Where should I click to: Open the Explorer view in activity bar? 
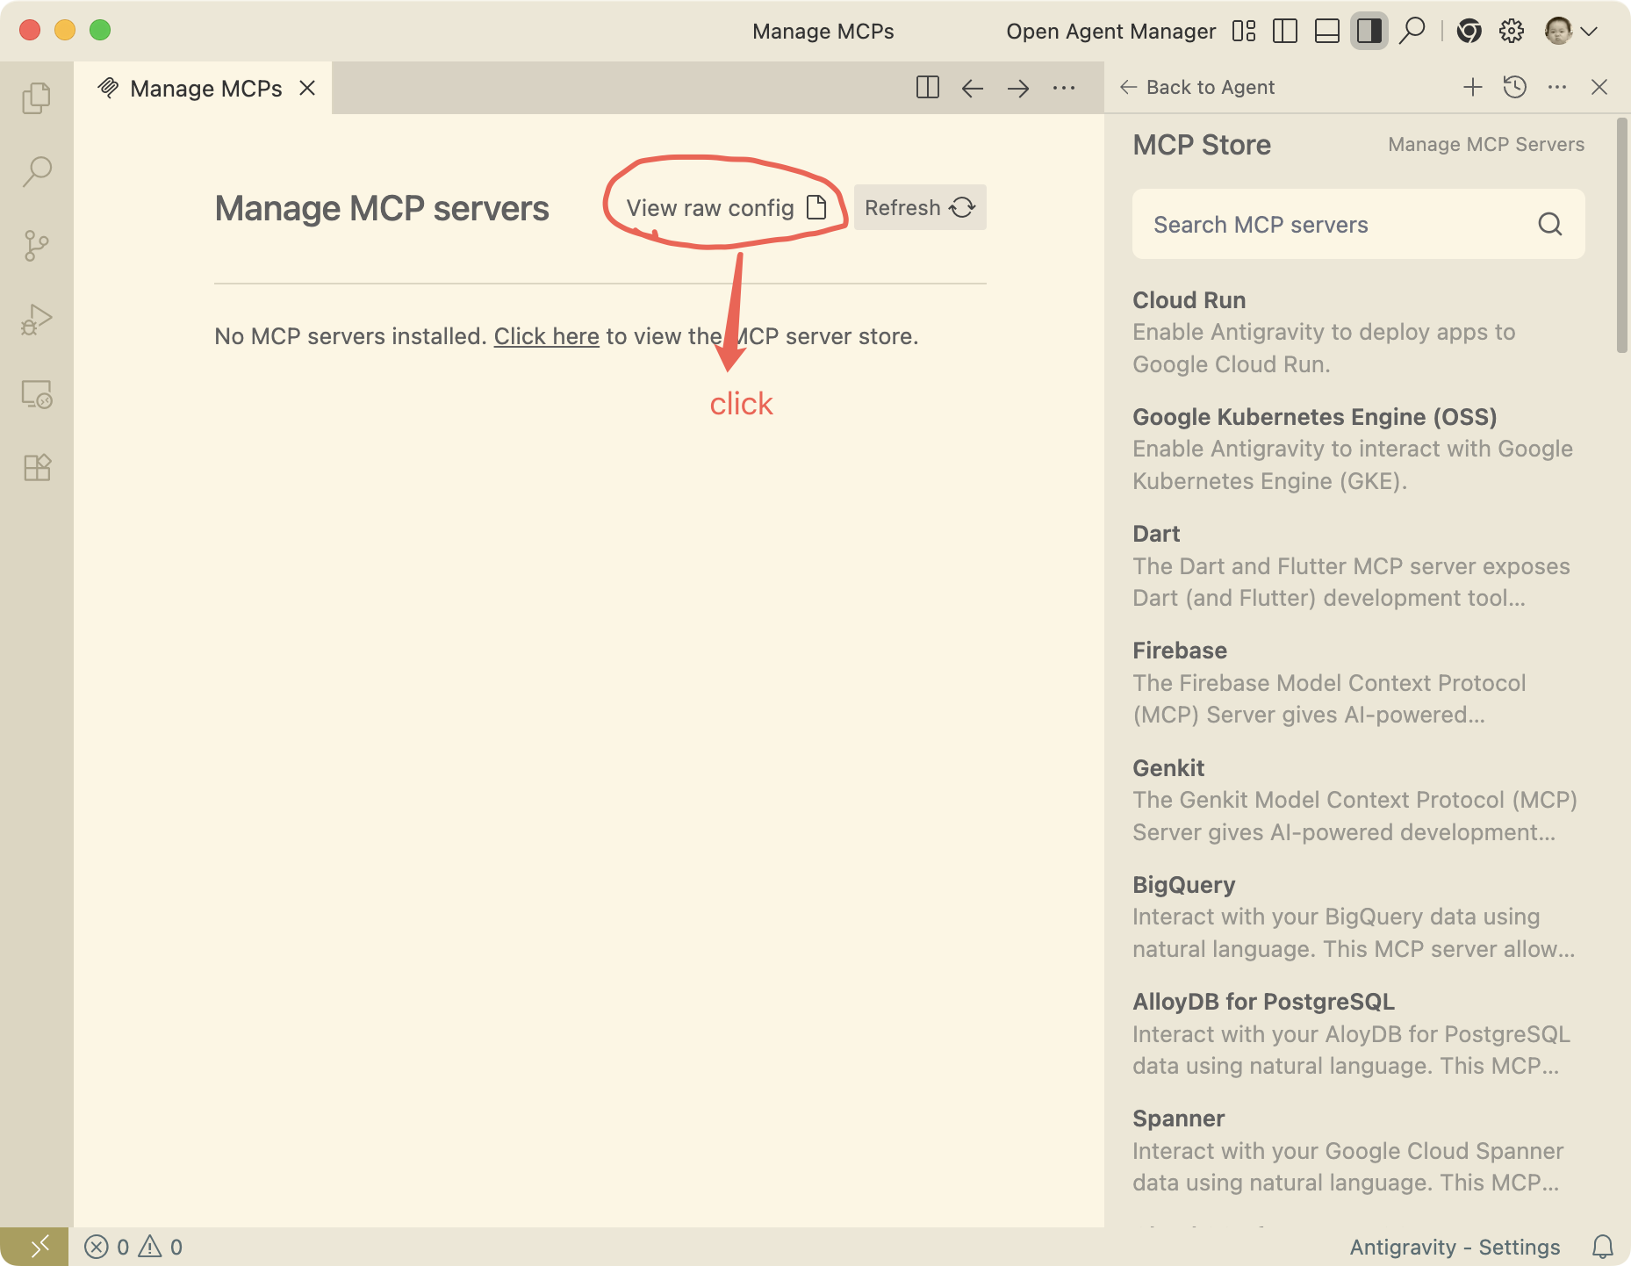coord(37,97)
